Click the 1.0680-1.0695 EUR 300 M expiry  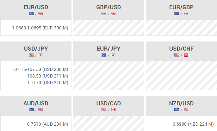[x=40, y=28]
